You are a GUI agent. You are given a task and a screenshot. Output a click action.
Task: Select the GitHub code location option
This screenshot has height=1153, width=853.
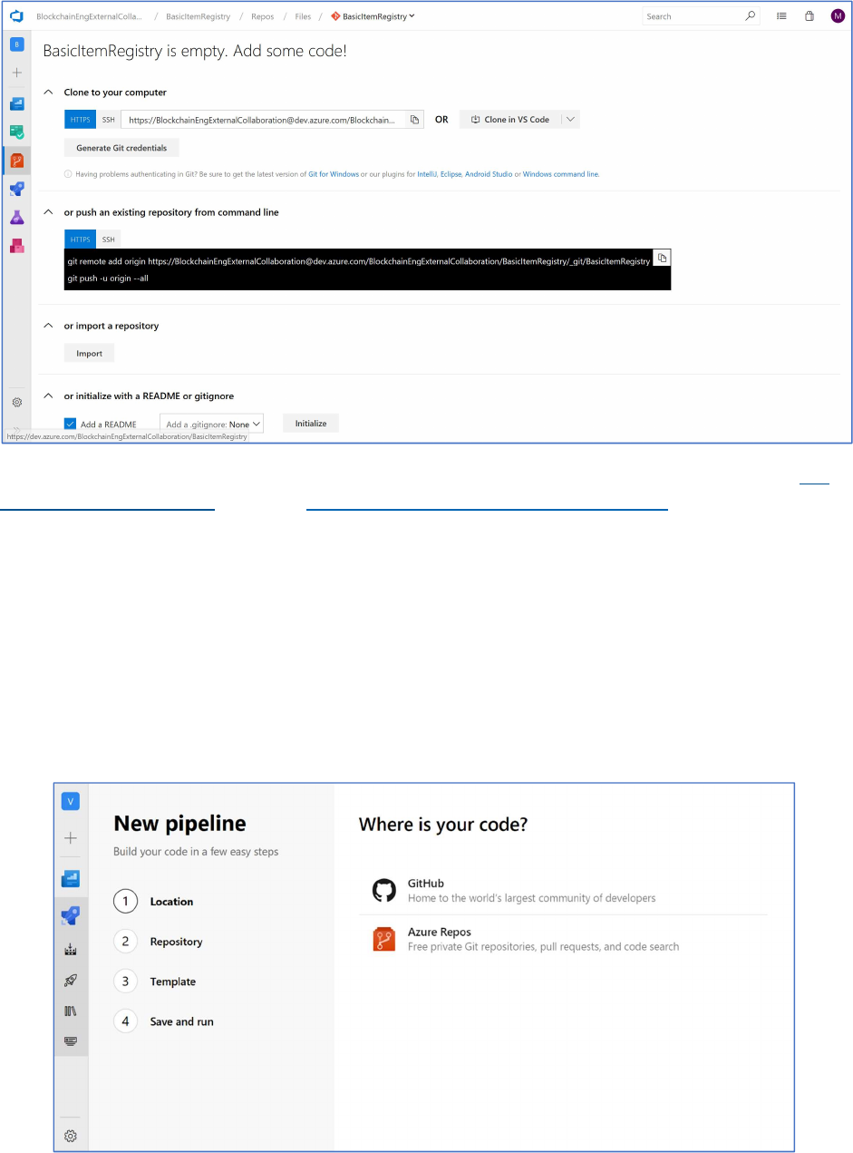(x=562, y=890)
